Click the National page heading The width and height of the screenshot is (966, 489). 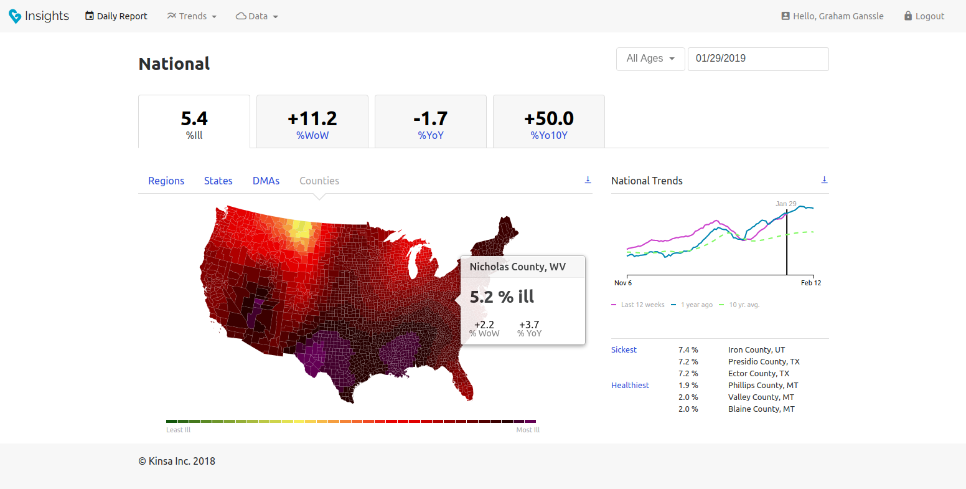174,64
